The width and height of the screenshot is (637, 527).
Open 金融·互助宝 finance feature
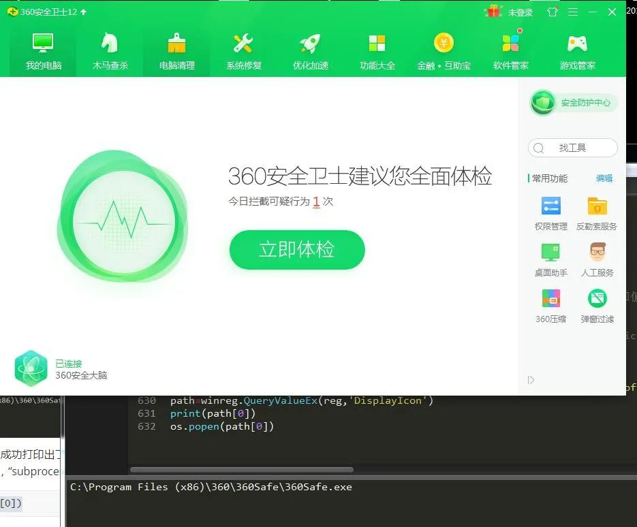[x=444, y=49]
